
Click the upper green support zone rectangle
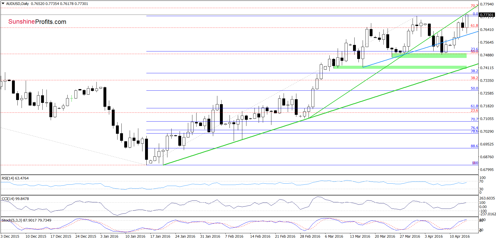429,56
